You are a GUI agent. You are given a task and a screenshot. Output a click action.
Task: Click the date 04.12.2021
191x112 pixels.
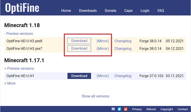coord(175,49)
